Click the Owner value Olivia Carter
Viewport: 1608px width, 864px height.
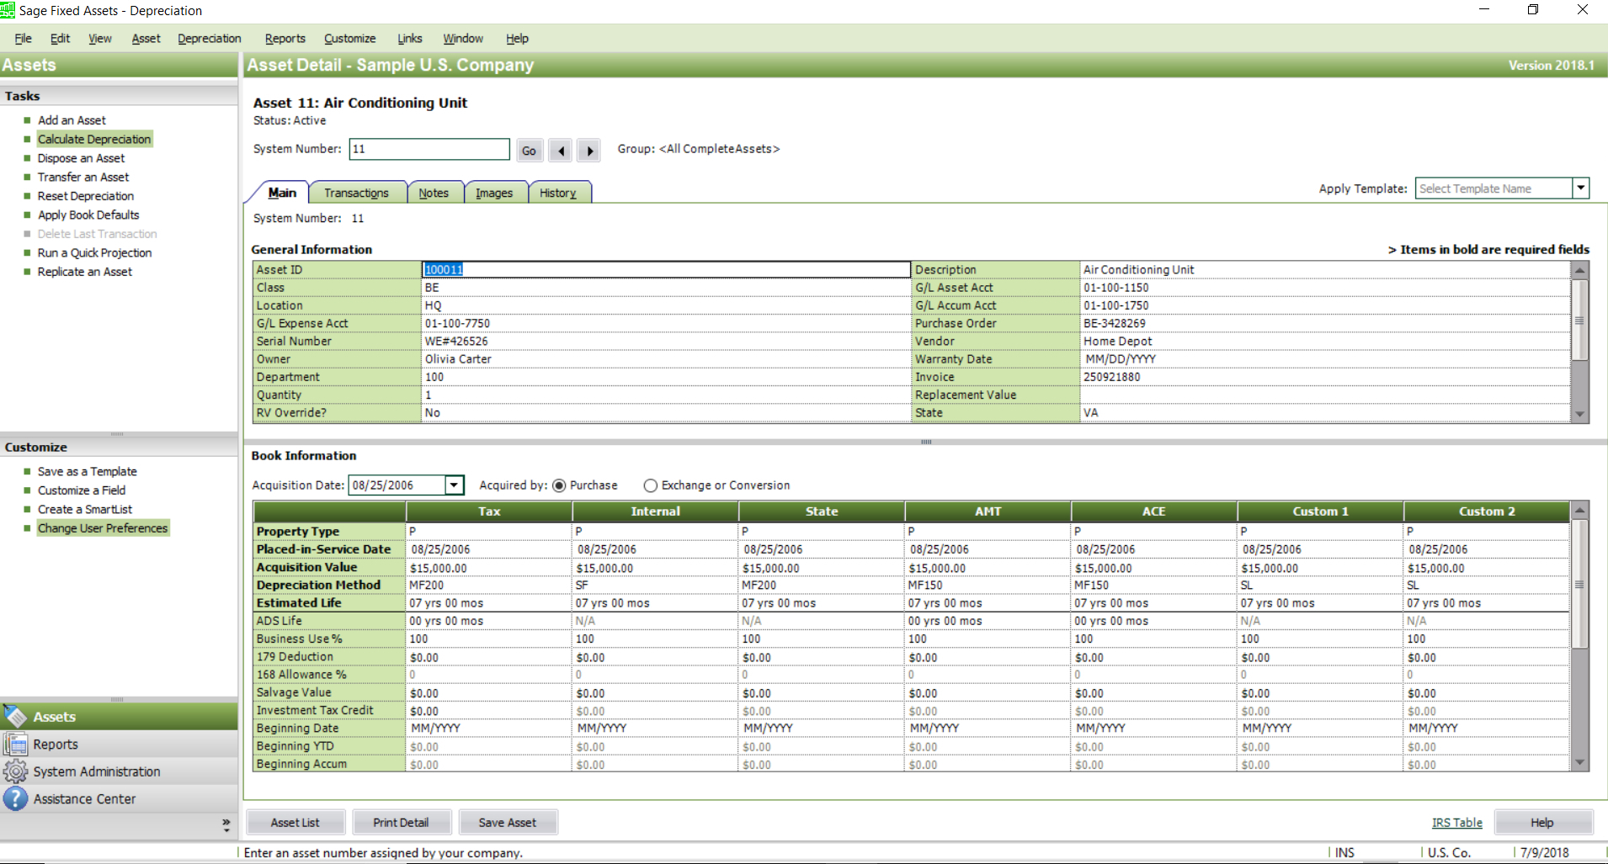click(x=458, y=359)
